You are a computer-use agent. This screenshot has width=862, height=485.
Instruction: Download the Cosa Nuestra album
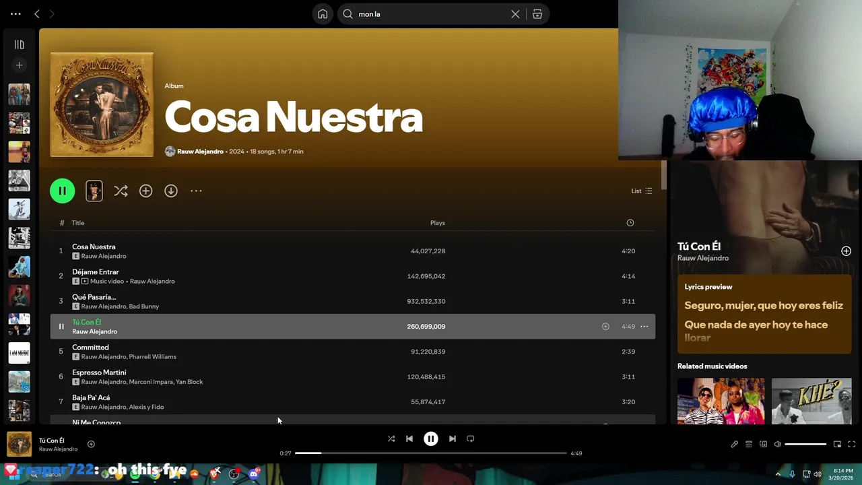pos(171,191)
